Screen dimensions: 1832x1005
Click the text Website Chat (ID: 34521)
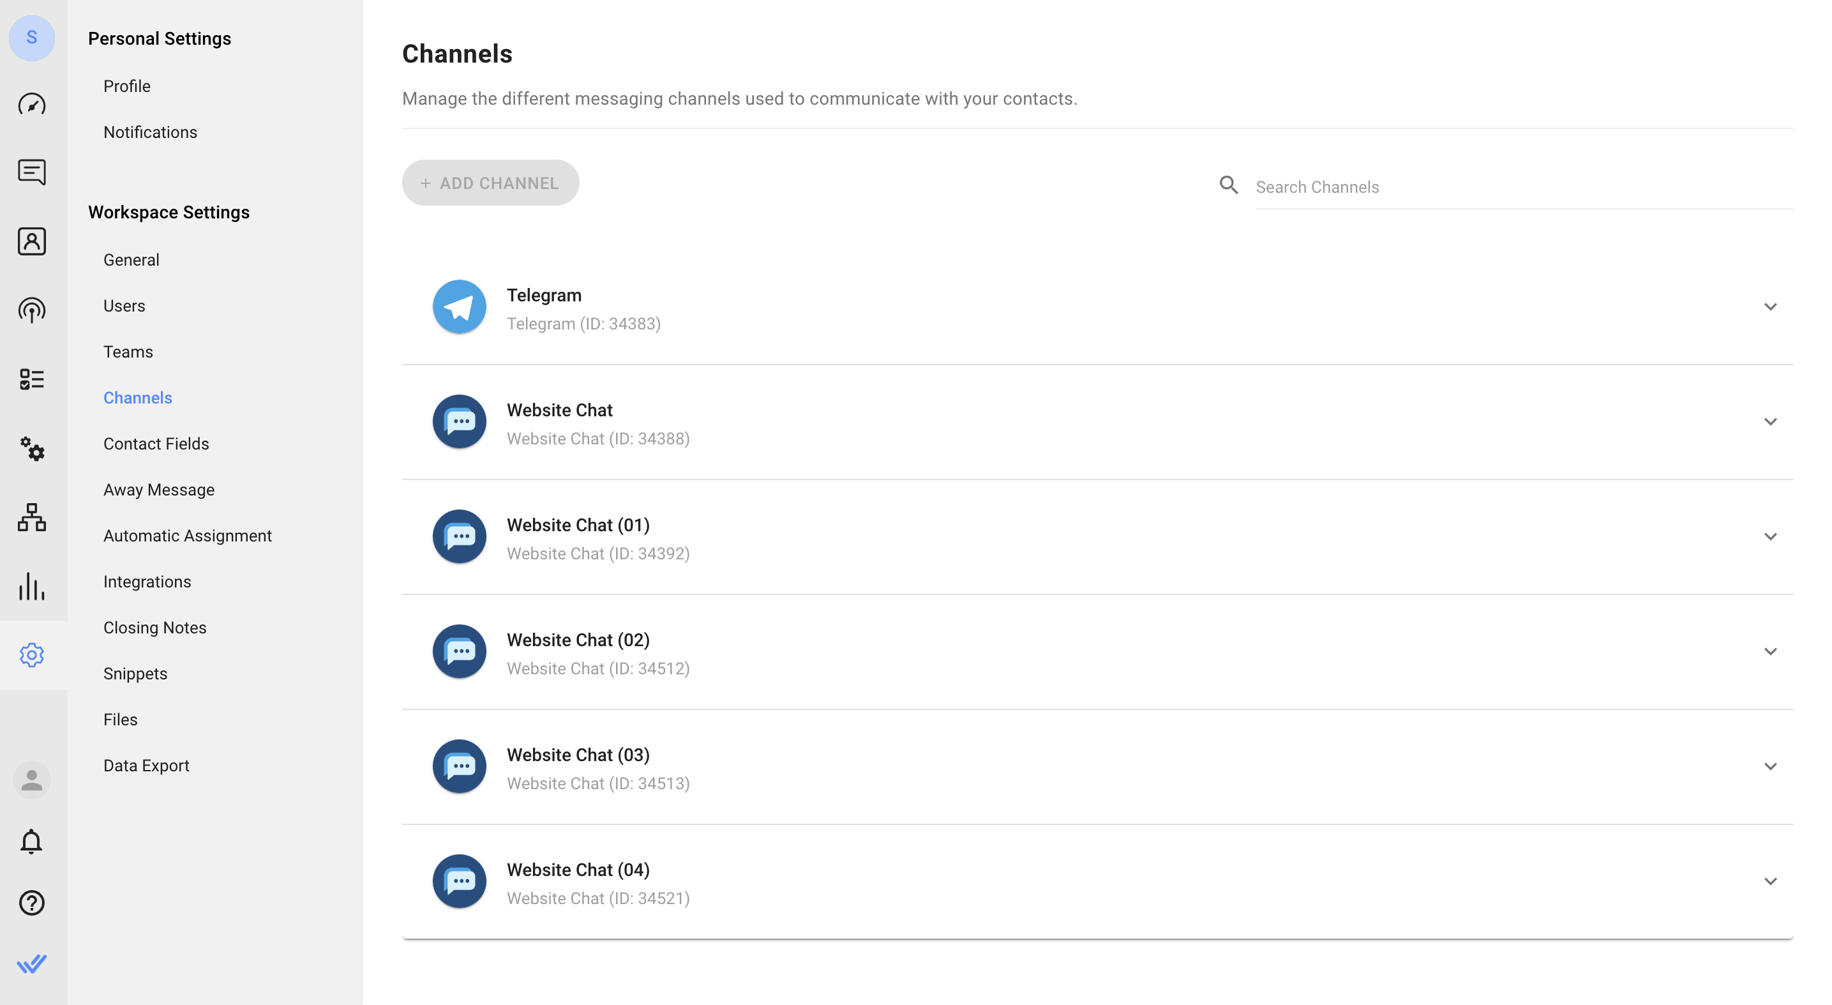click(x=598, y=898)
